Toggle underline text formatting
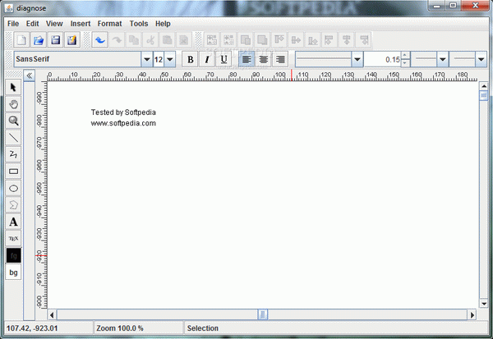The height and width of the screenshot is (339, 493). tap(223, 59)
